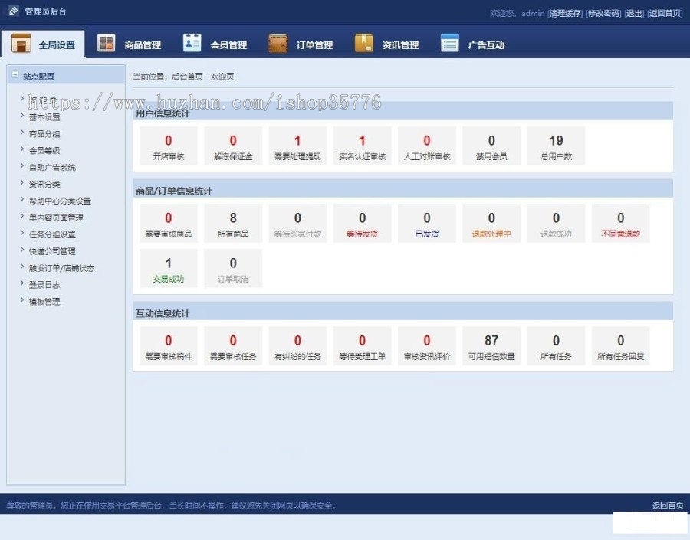Click the arrow beside 帮助中心分类设置

22,199
